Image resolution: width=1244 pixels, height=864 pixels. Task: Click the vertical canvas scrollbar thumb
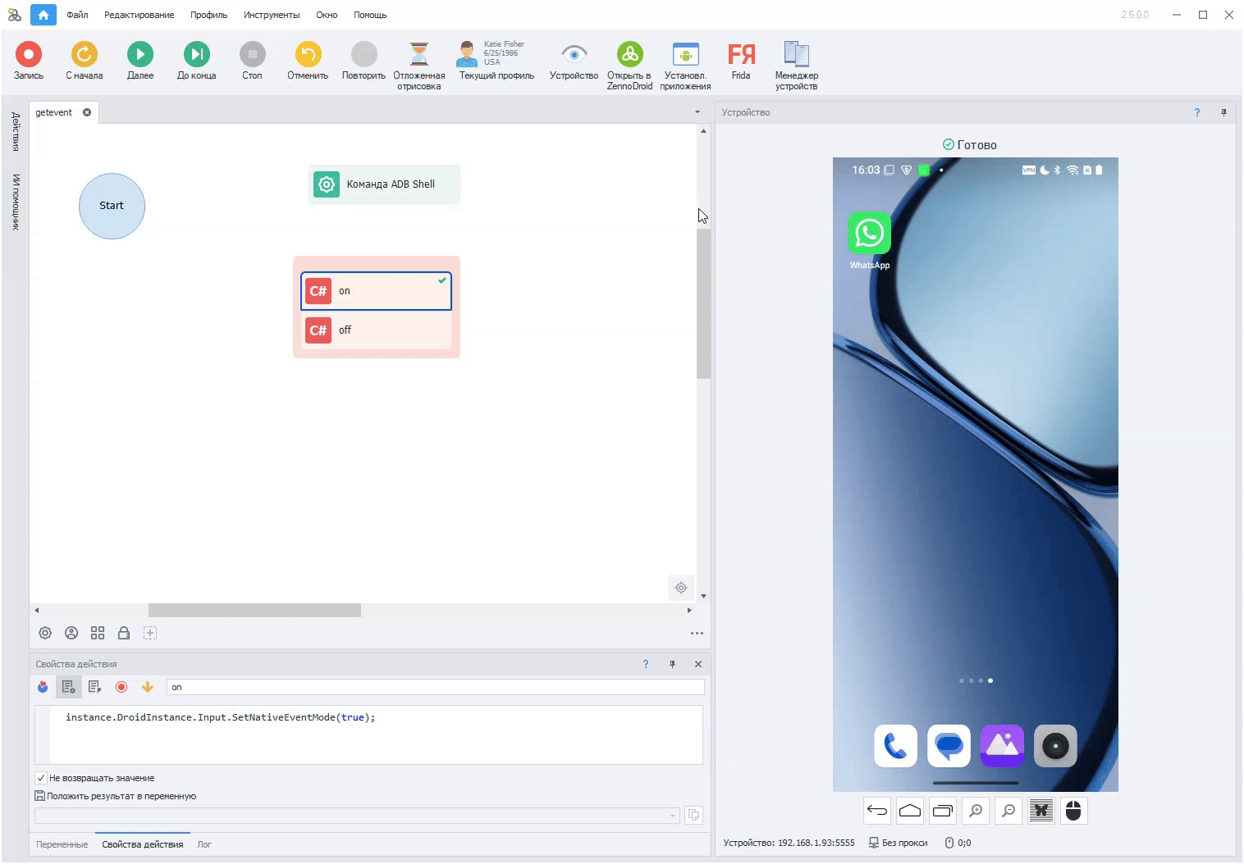(x=703, y=303)
